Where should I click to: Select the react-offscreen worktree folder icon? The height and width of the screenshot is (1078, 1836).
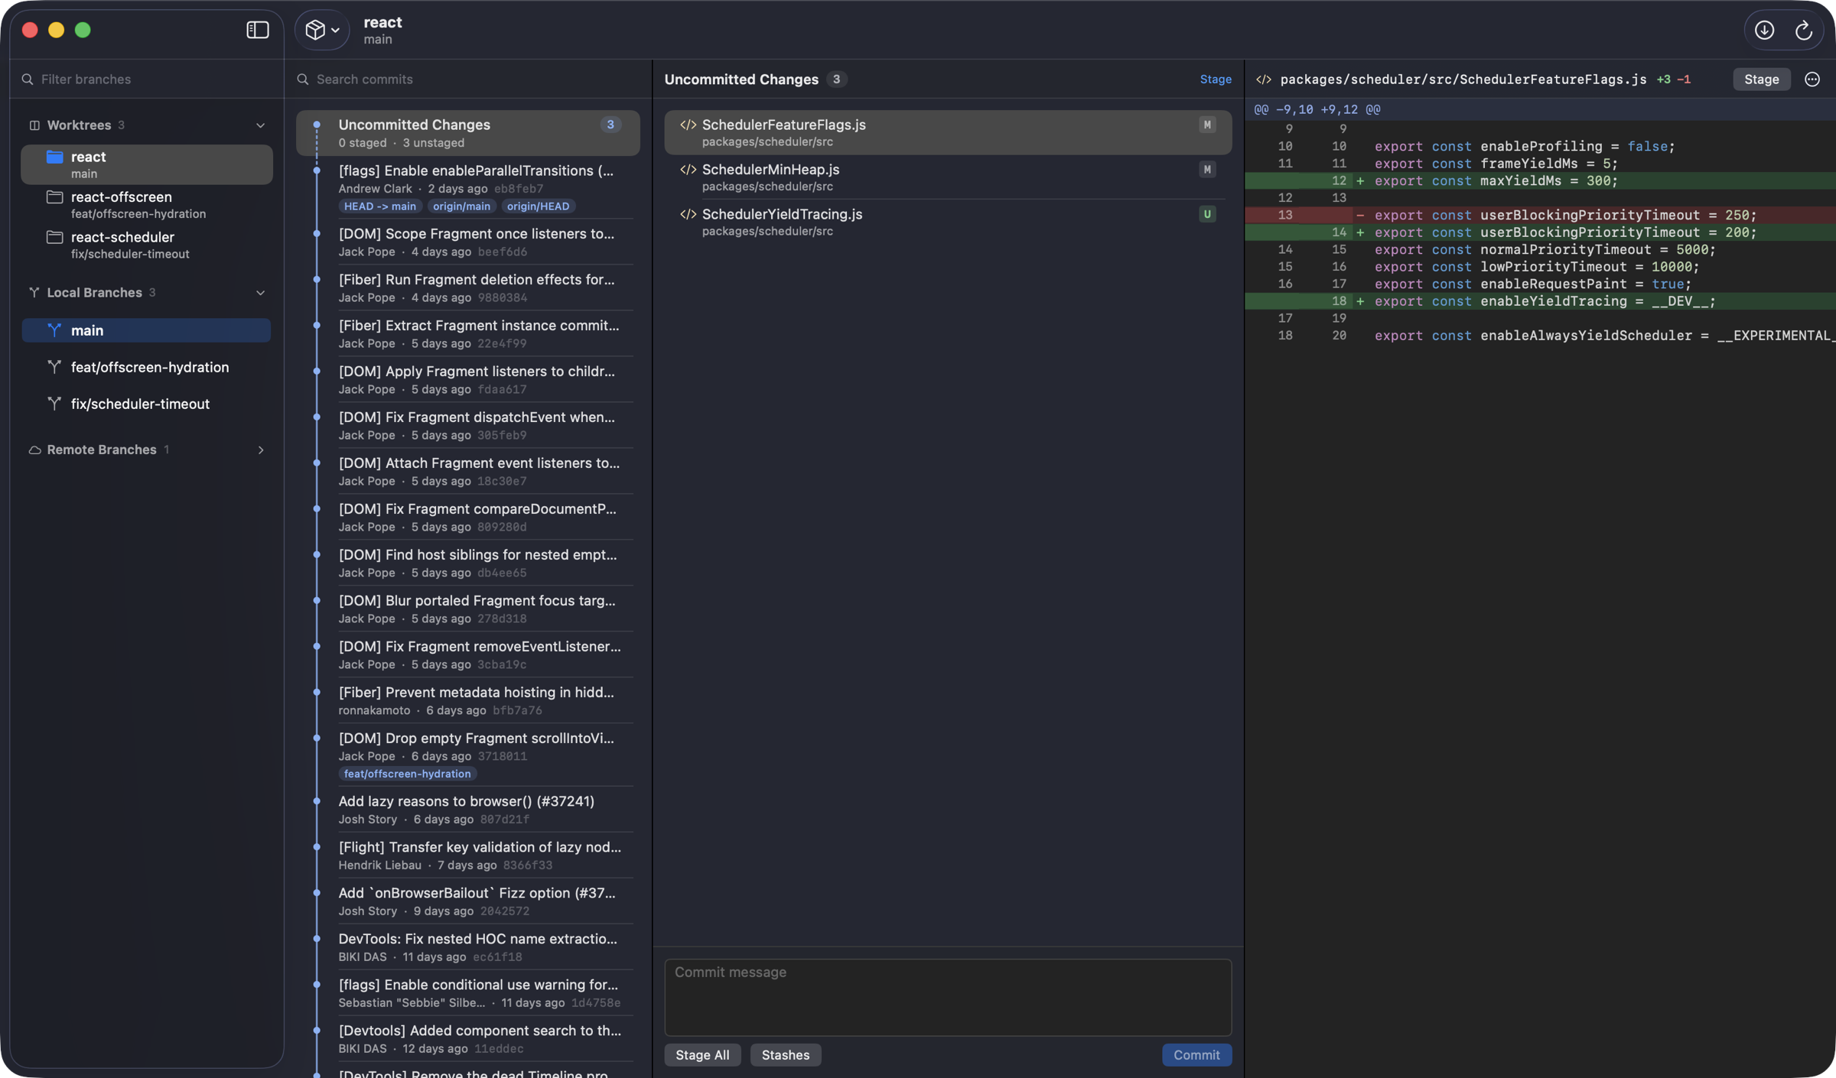pyautogui.click(x=54, y=197)
